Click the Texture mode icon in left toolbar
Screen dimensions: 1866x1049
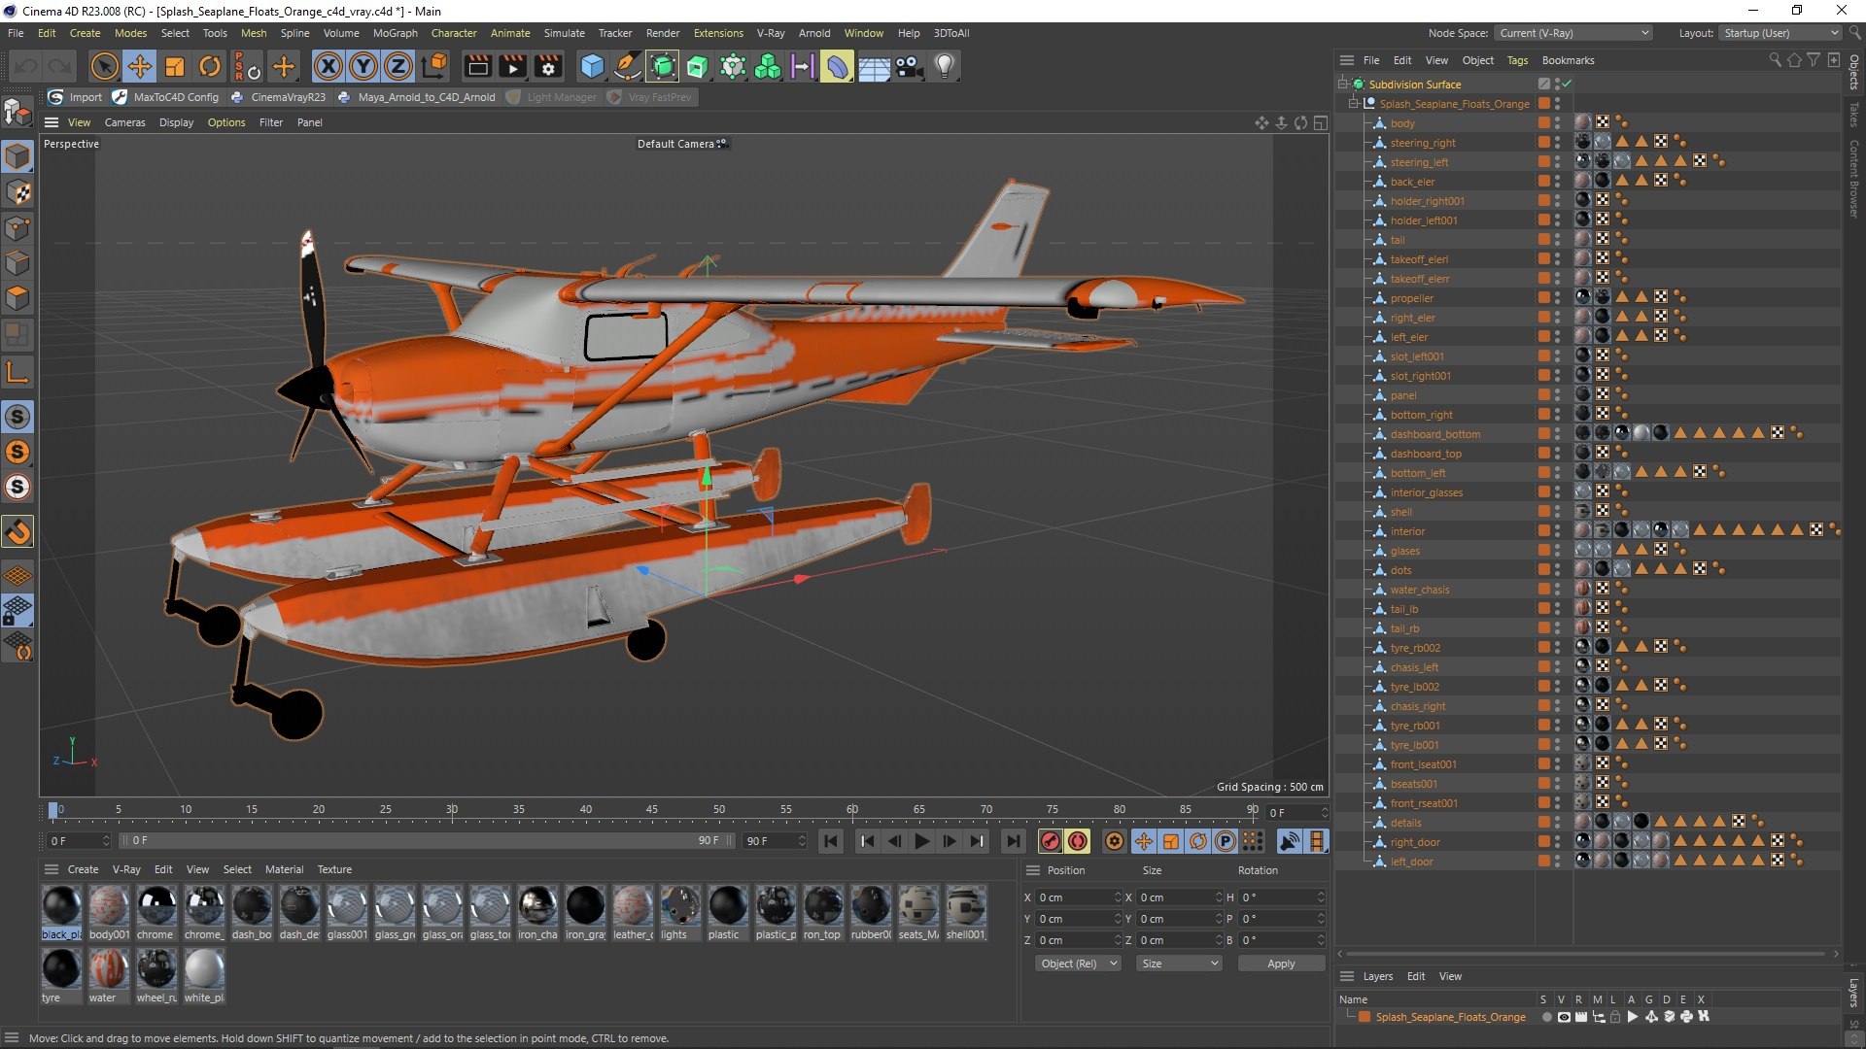tap(17, 191)
